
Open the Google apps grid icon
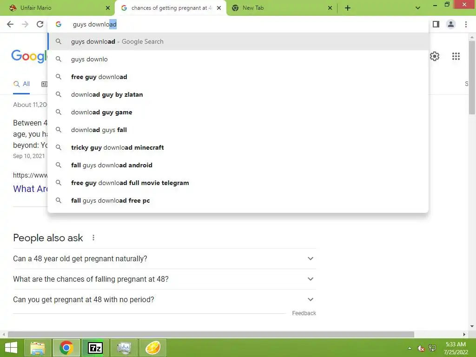[456, 56]
